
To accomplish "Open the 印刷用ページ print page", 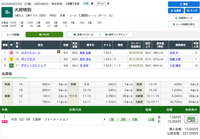I will point(181,18).
